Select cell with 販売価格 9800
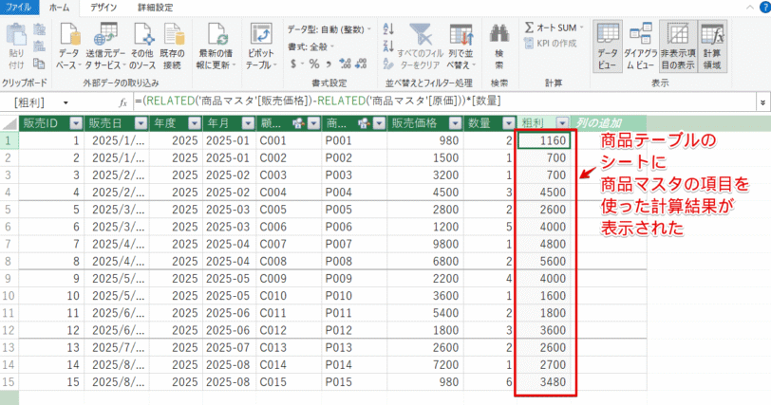 425,244
